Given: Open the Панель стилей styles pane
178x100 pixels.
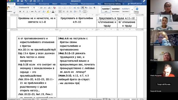Looking at the screenshot, I should point(136,10).
